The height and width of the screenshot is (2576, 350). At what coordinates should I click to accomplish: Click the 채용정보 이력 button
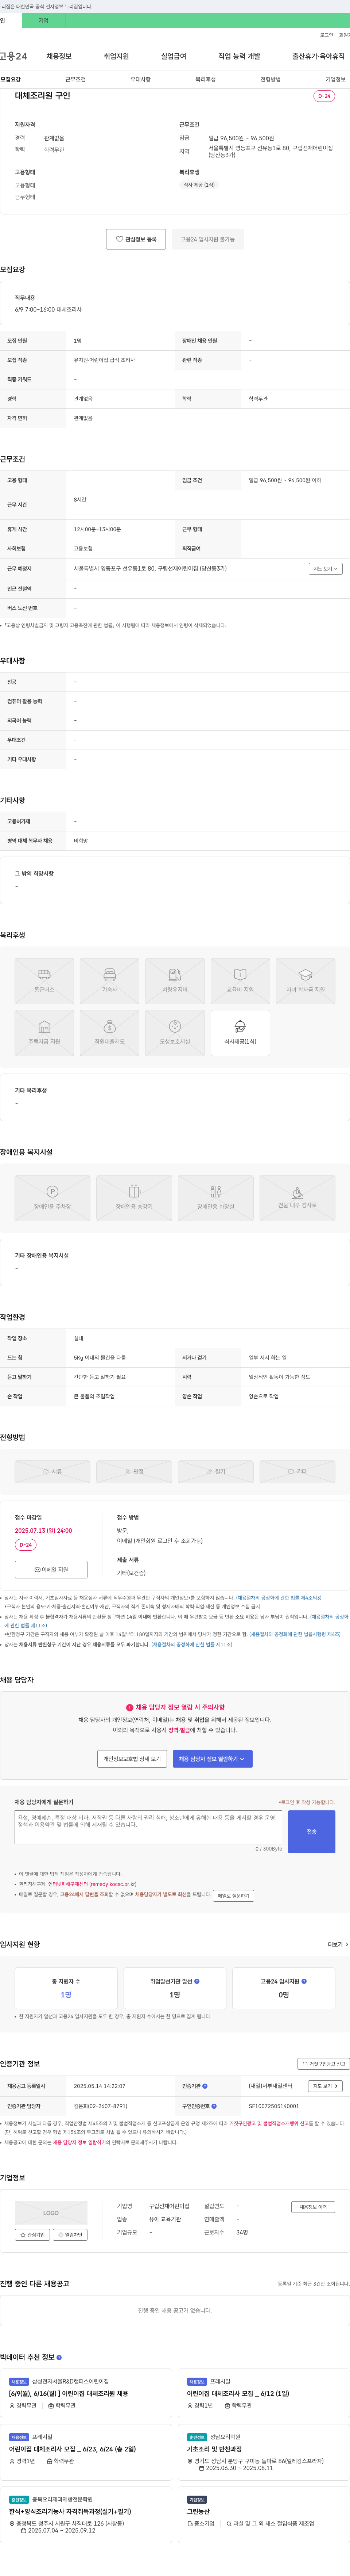pos(313,2207)
